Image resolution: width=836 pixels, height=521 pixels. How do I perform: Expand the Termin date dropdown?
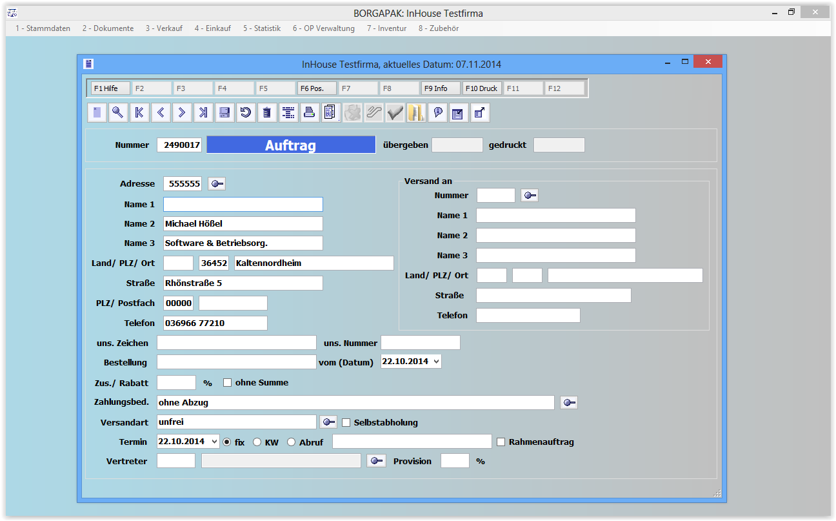pyautogui.click(x=214, y=442)
